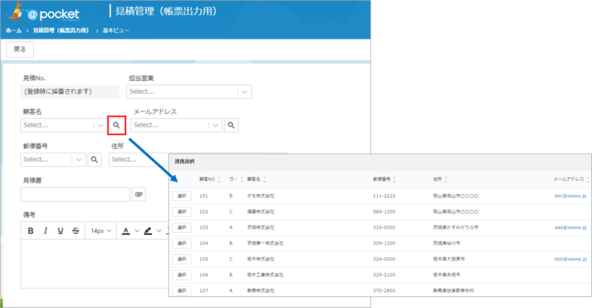592x308 pixels.
Task: Sort by メールアドレス column header in popup
Action: pos(571,179)
